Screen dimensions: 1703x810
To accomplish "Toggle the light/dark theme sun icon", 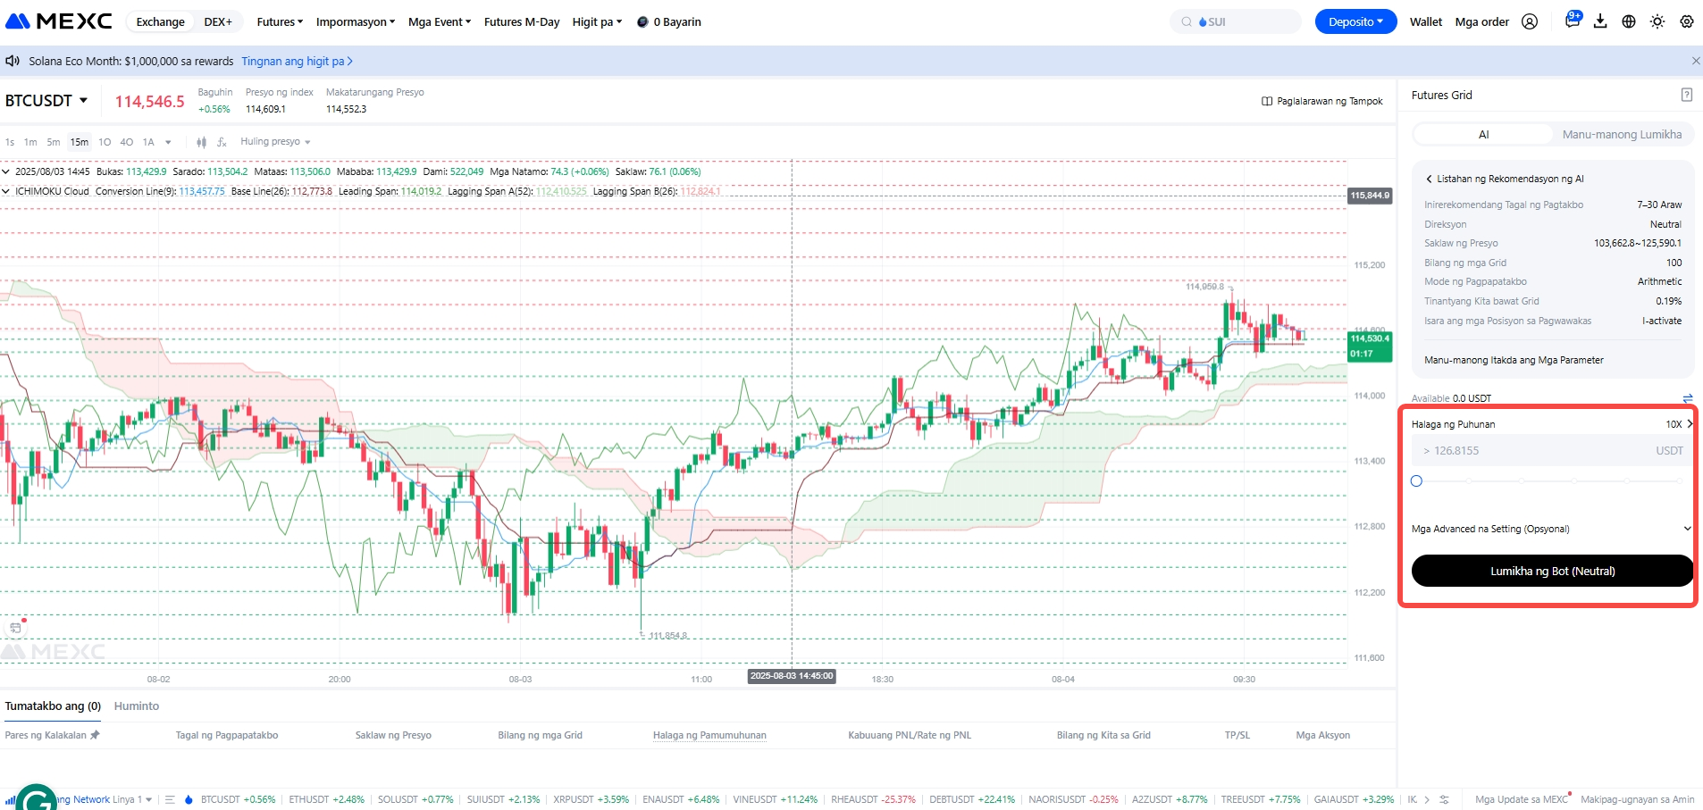I will (1657, 21).
